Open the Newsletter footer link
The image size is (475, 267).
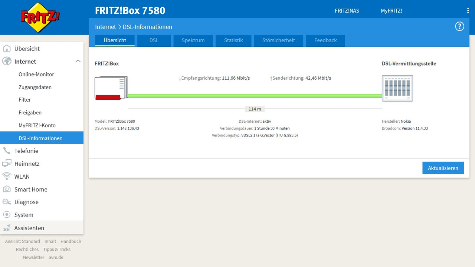[33, 257]
